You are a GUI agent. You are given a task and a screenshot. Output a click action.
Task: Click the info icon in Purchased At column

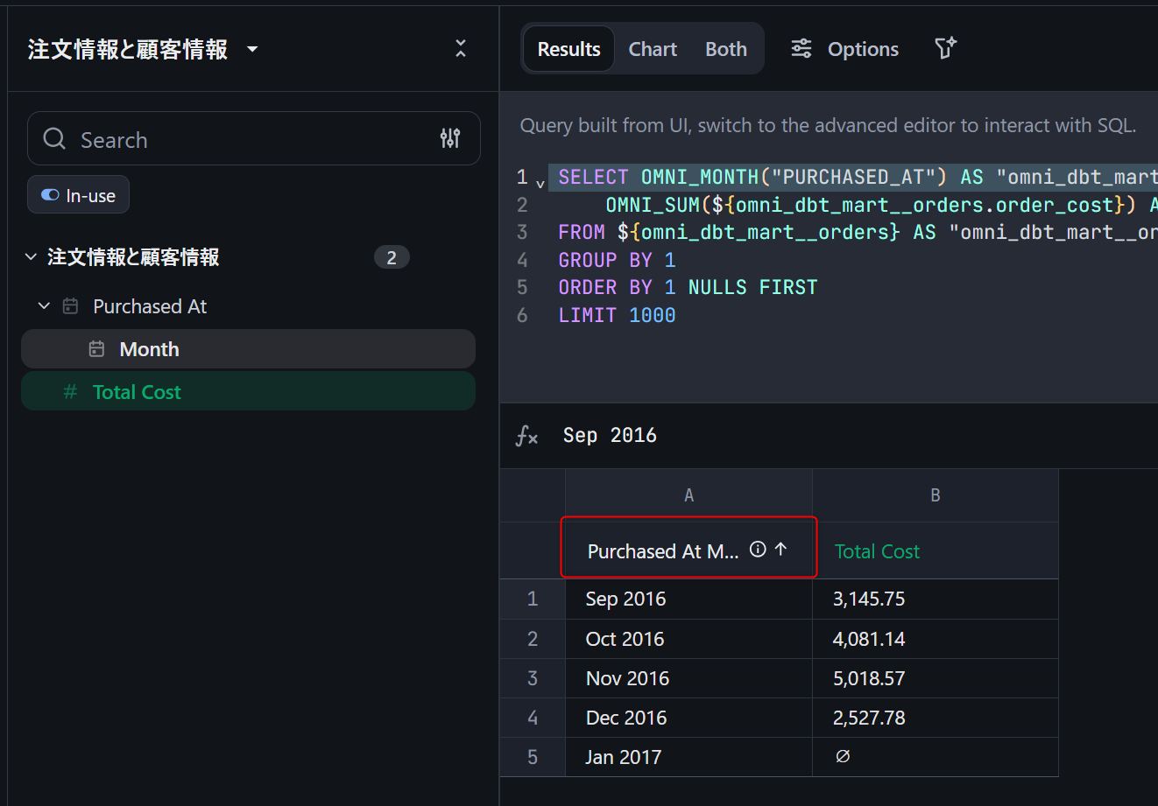click(758, 550)
